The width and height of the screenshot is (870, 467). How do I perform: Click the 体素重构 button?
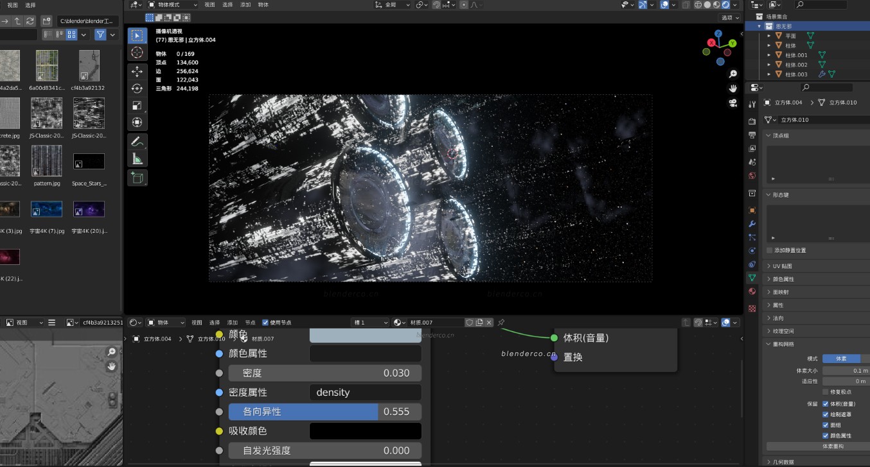point(833,446)
